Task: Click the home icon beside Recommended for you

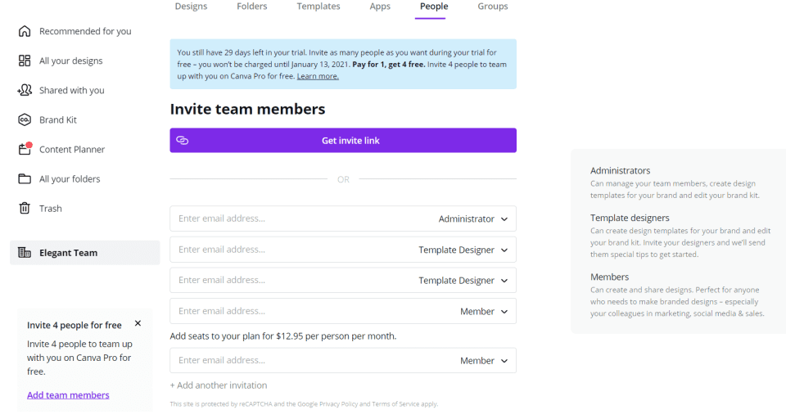Action: (x=25, y=31)
